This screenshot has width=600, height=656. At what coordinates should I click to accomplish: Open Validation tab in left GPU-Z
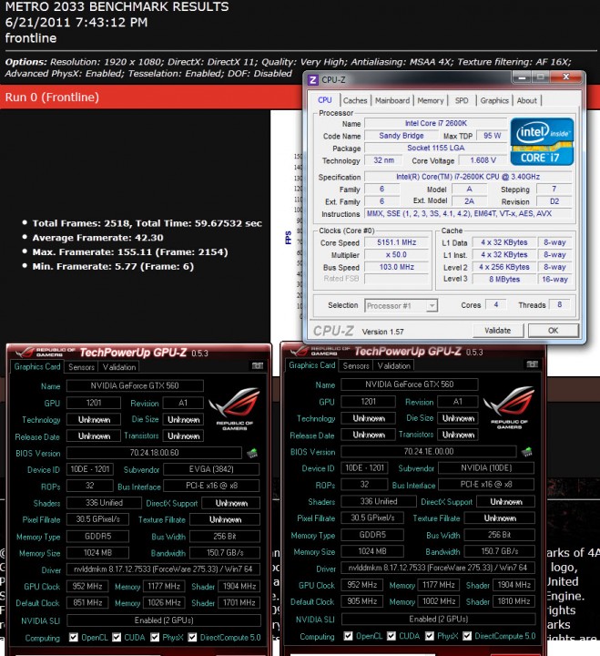click(119, 367)
